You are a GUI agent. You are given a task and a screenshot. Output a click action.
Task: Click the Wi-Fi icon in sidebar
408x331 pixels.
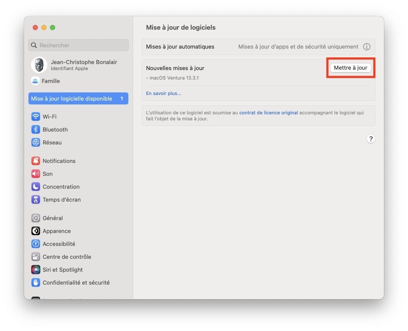[36, 116]
